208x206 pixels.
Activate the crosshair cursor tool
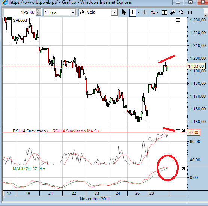(x=133, y=12)
